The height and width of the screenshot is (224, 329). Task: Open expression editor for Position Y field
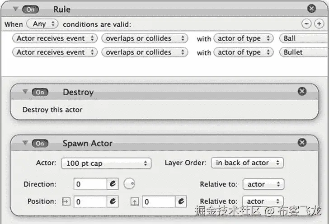pyautogui.click(x=181, y=201)
